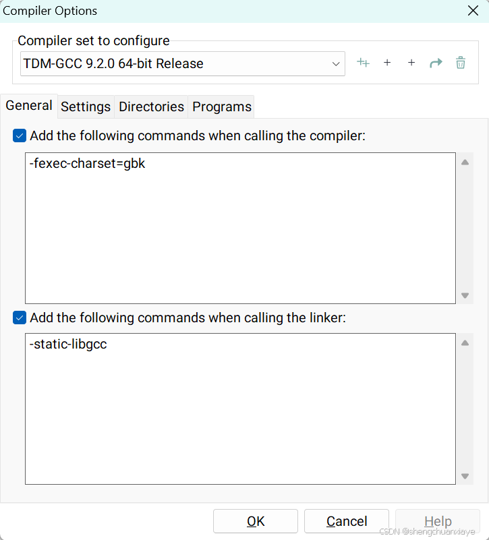Click the up arrow of the linker commands scrollbar
This screenshot has width=489, height=540.
coord(465,342)
